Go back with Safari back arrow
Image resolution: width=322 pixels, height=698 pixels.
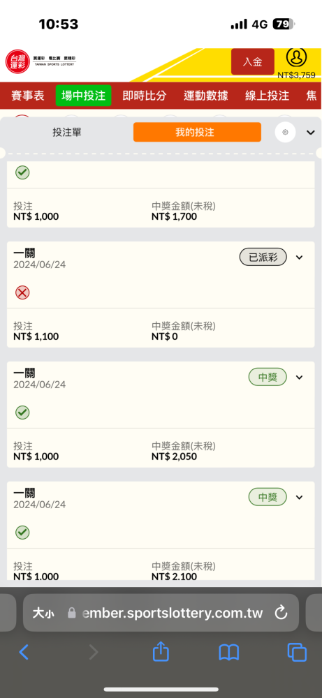click(24, 653)
